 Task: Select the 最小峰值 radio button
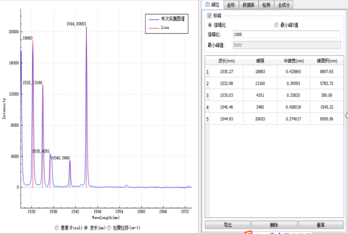(276, 25)
